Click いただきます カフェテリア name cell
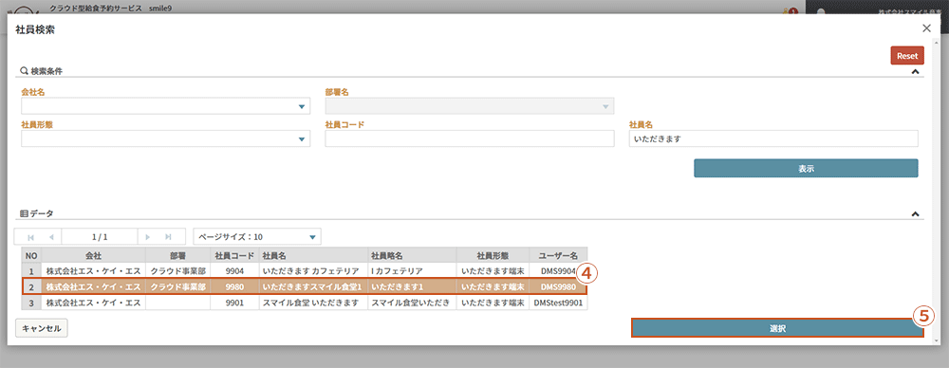Viewport: 949px width, 368px height. click(x=313, y=270)
